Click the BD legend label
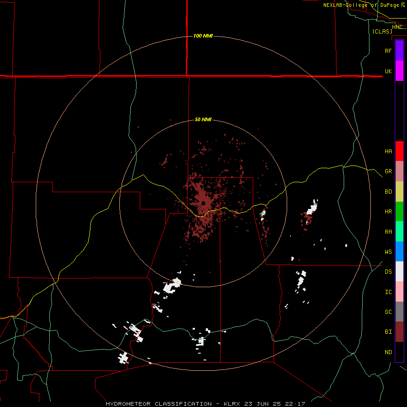The image size is (407, 407). pos(388,192)
